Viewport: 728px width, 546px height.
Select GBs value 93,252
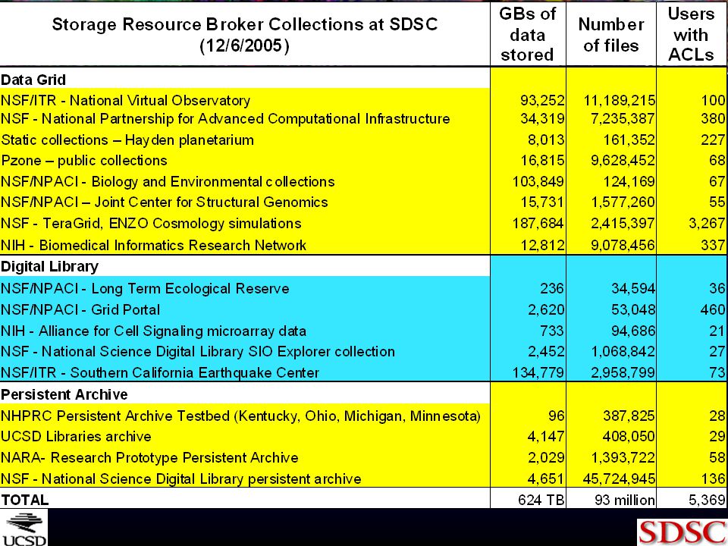[542, 100]
